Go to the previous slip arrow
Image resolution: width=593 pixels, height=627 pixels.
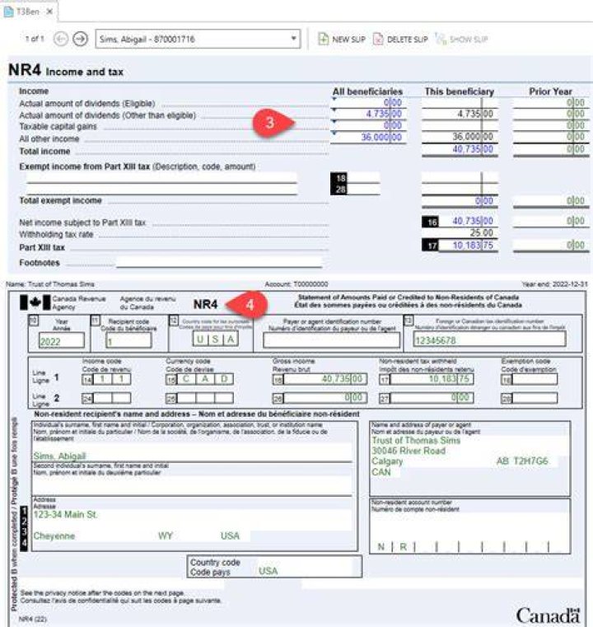click(61, 40)
